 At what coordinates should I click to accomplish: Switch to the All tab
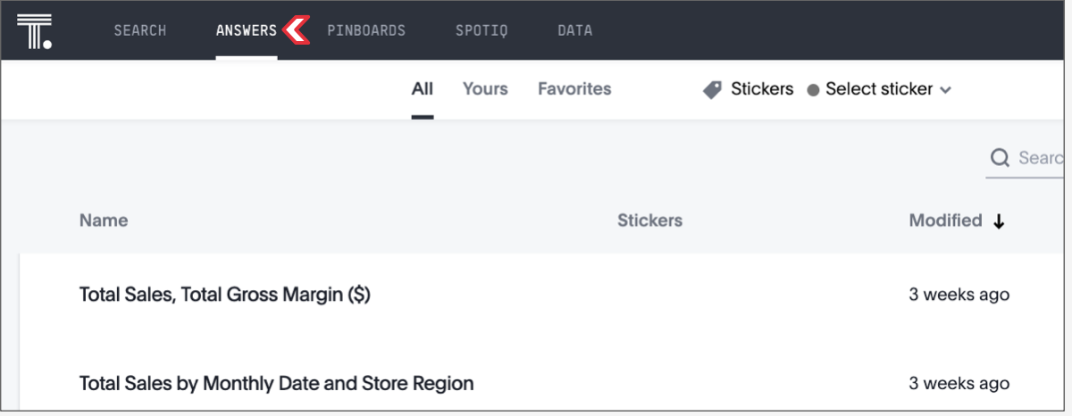point(423,89)
